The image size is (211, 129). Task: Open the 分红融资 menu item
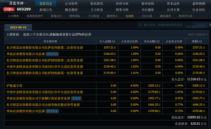tap(147, 10)
